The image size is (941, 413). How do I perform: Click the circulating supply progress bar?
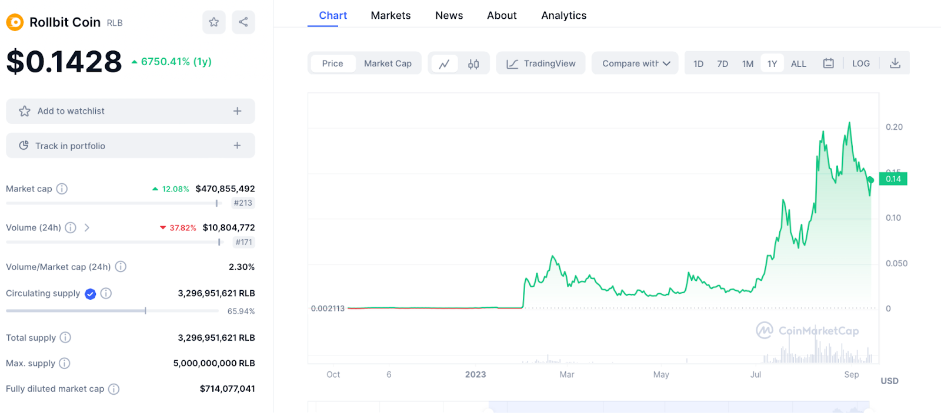[112, 311]
